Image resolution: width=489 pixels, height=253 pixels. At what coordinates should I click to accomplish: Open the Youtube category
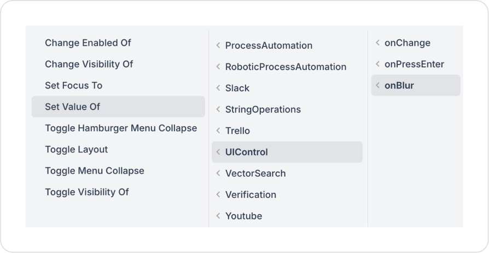click(x=243, y=216)
